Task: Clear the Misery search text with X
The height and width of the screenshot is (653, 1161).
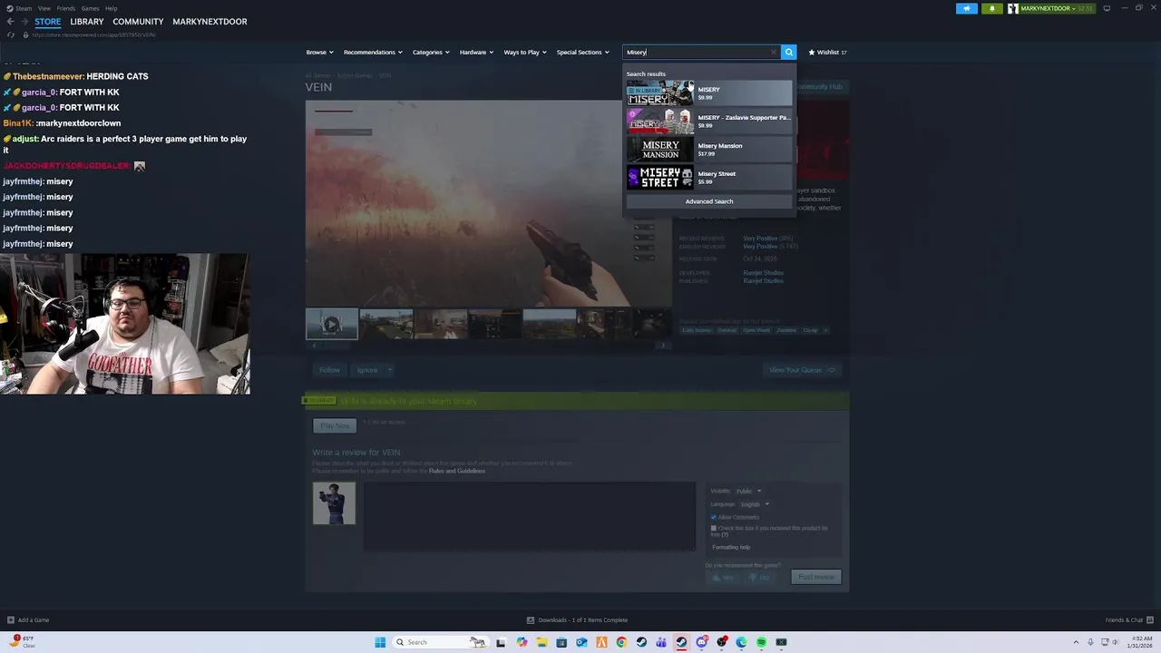Action: [x=773, y=52]
